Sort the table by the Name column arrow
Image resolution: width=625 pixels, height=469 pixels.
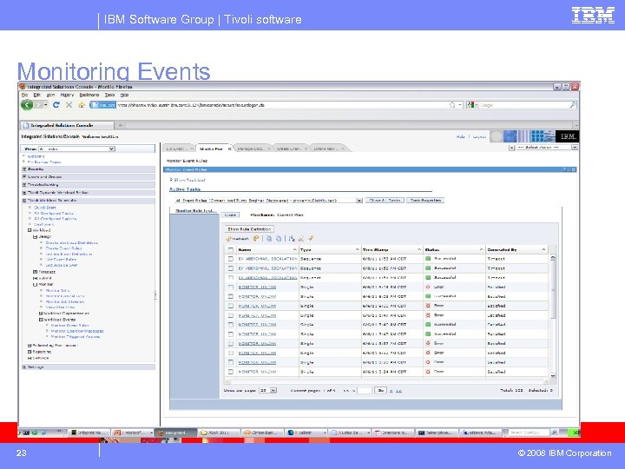294,249
